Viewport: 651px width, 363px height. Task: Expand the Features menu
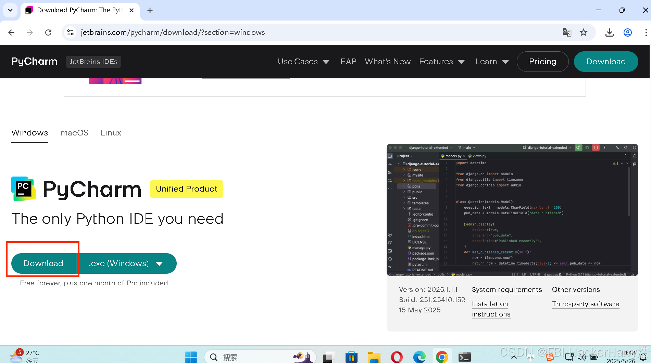[x=442, y=62]
